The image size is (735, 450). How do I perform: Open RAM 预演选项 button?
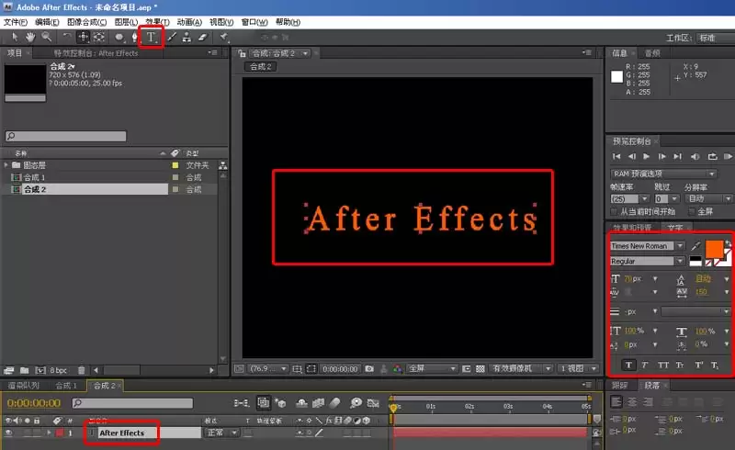[664, 174]
